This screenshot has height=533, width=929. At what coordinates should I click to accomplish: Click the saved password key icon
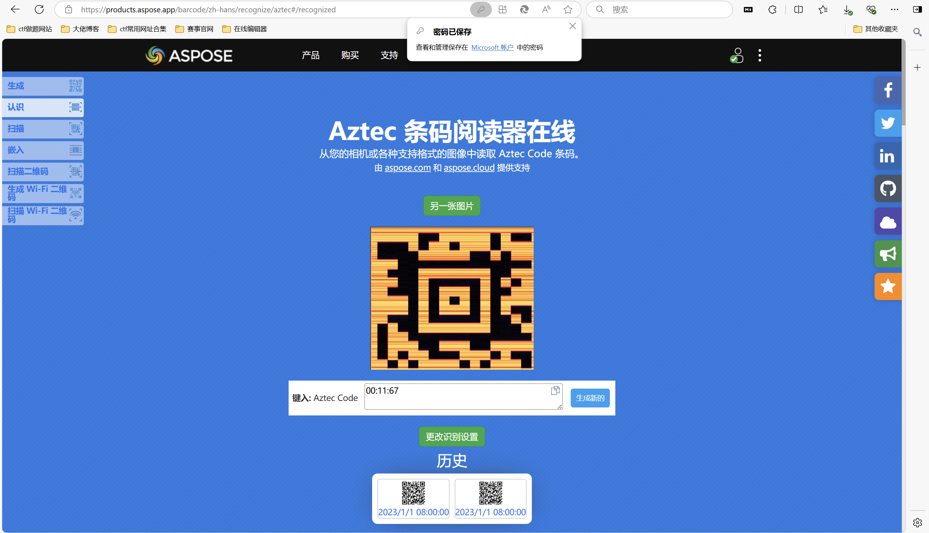coord(481,9)
